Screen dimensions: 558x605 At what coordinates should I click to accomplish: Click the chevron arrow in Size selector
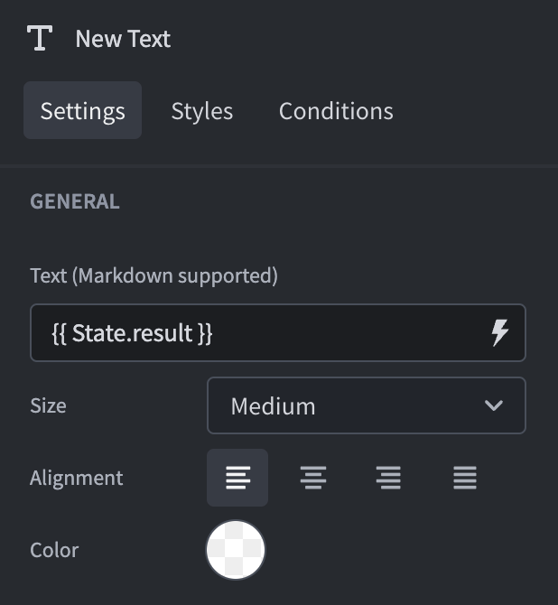click(493, 405)
